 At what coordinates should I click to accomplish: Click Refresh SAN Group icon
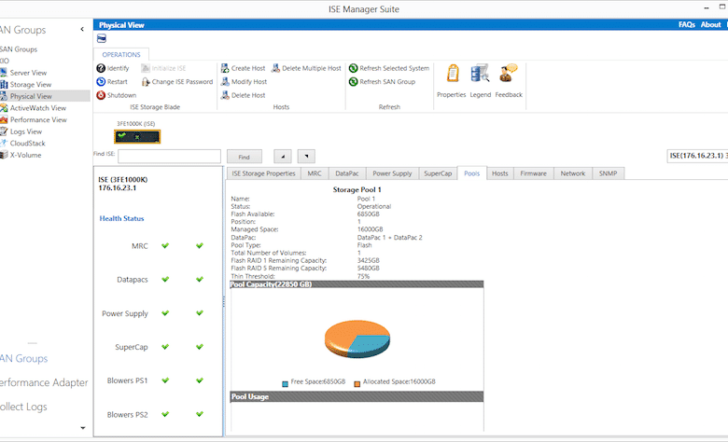tap(354, 82)
